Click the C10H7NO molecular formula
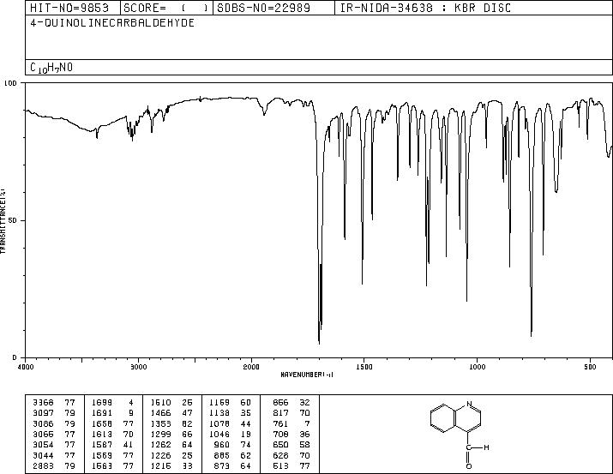 [51, 68]
